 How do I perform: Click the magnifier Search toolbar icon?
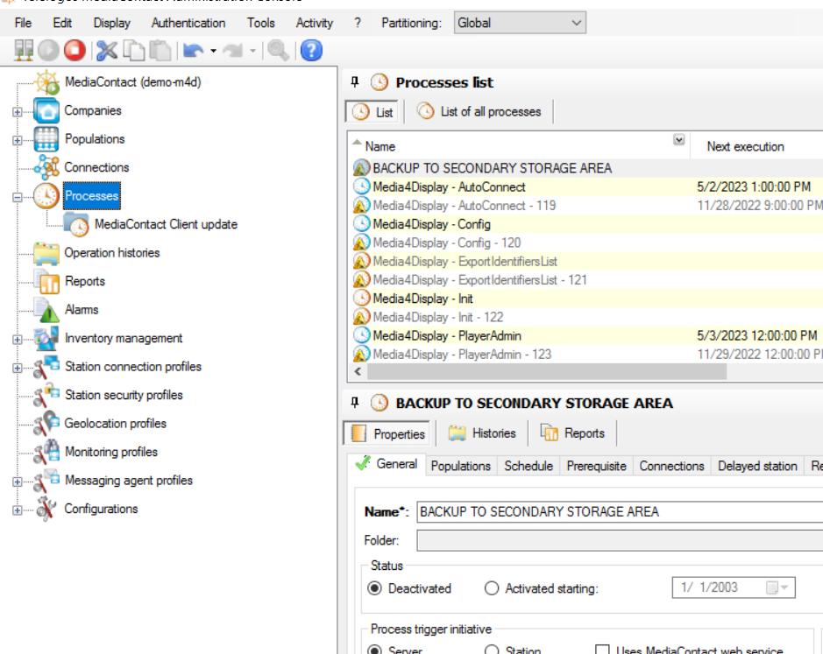[x=278, y=51]
